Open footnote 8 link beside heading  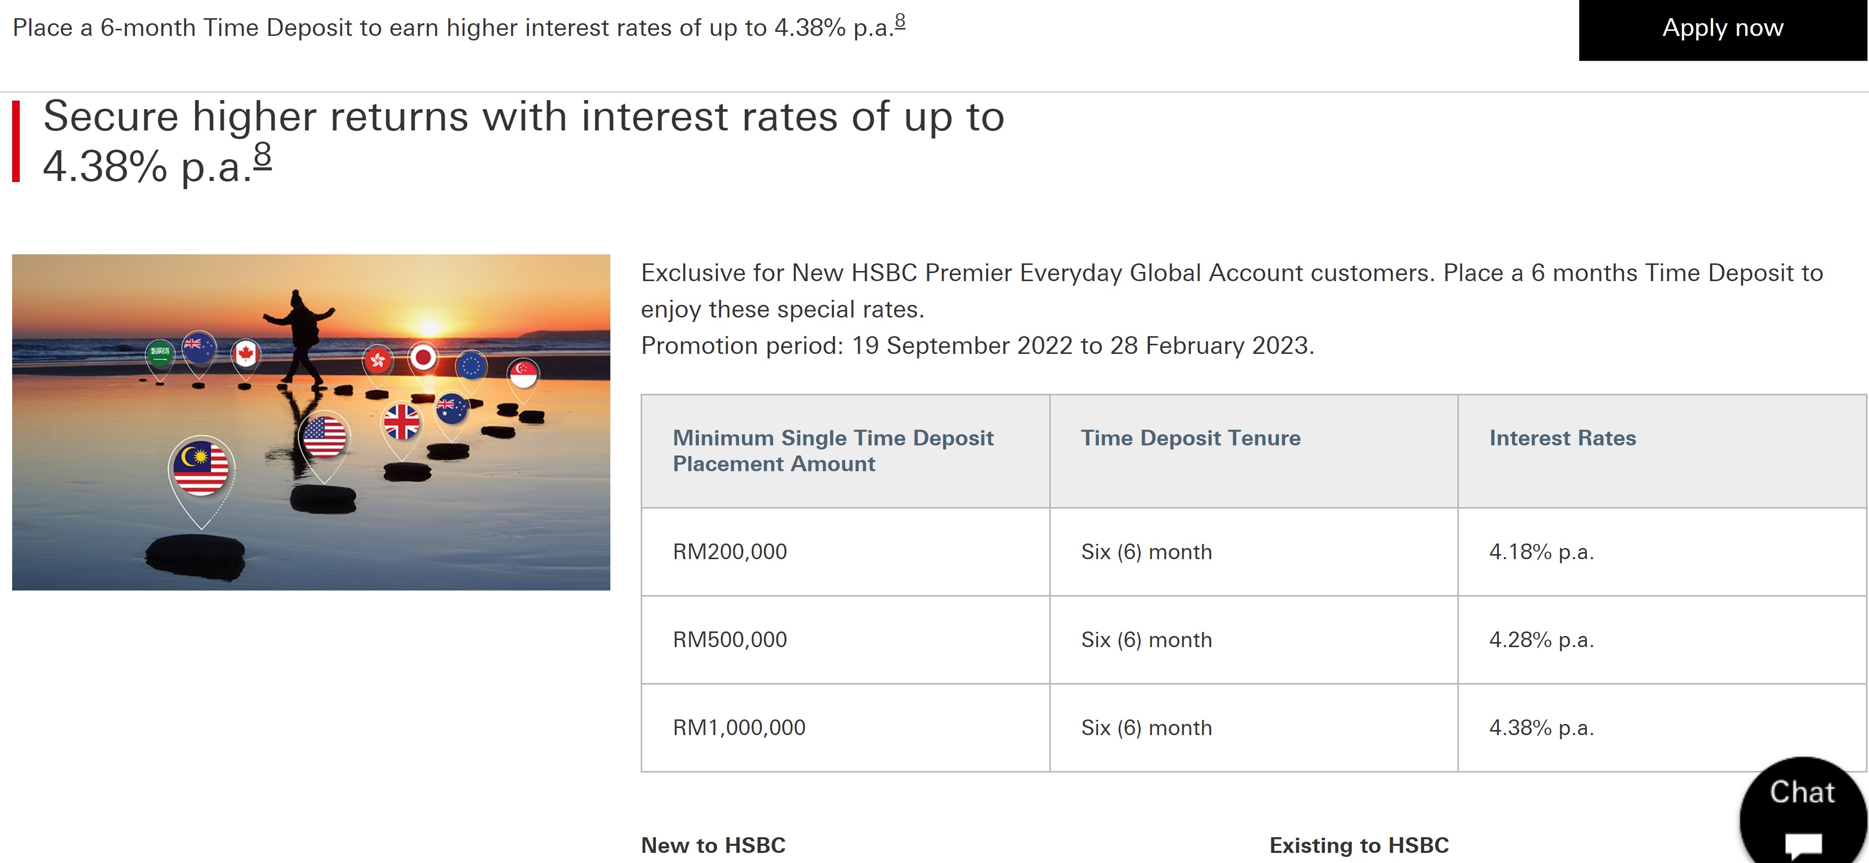[262, 155]
